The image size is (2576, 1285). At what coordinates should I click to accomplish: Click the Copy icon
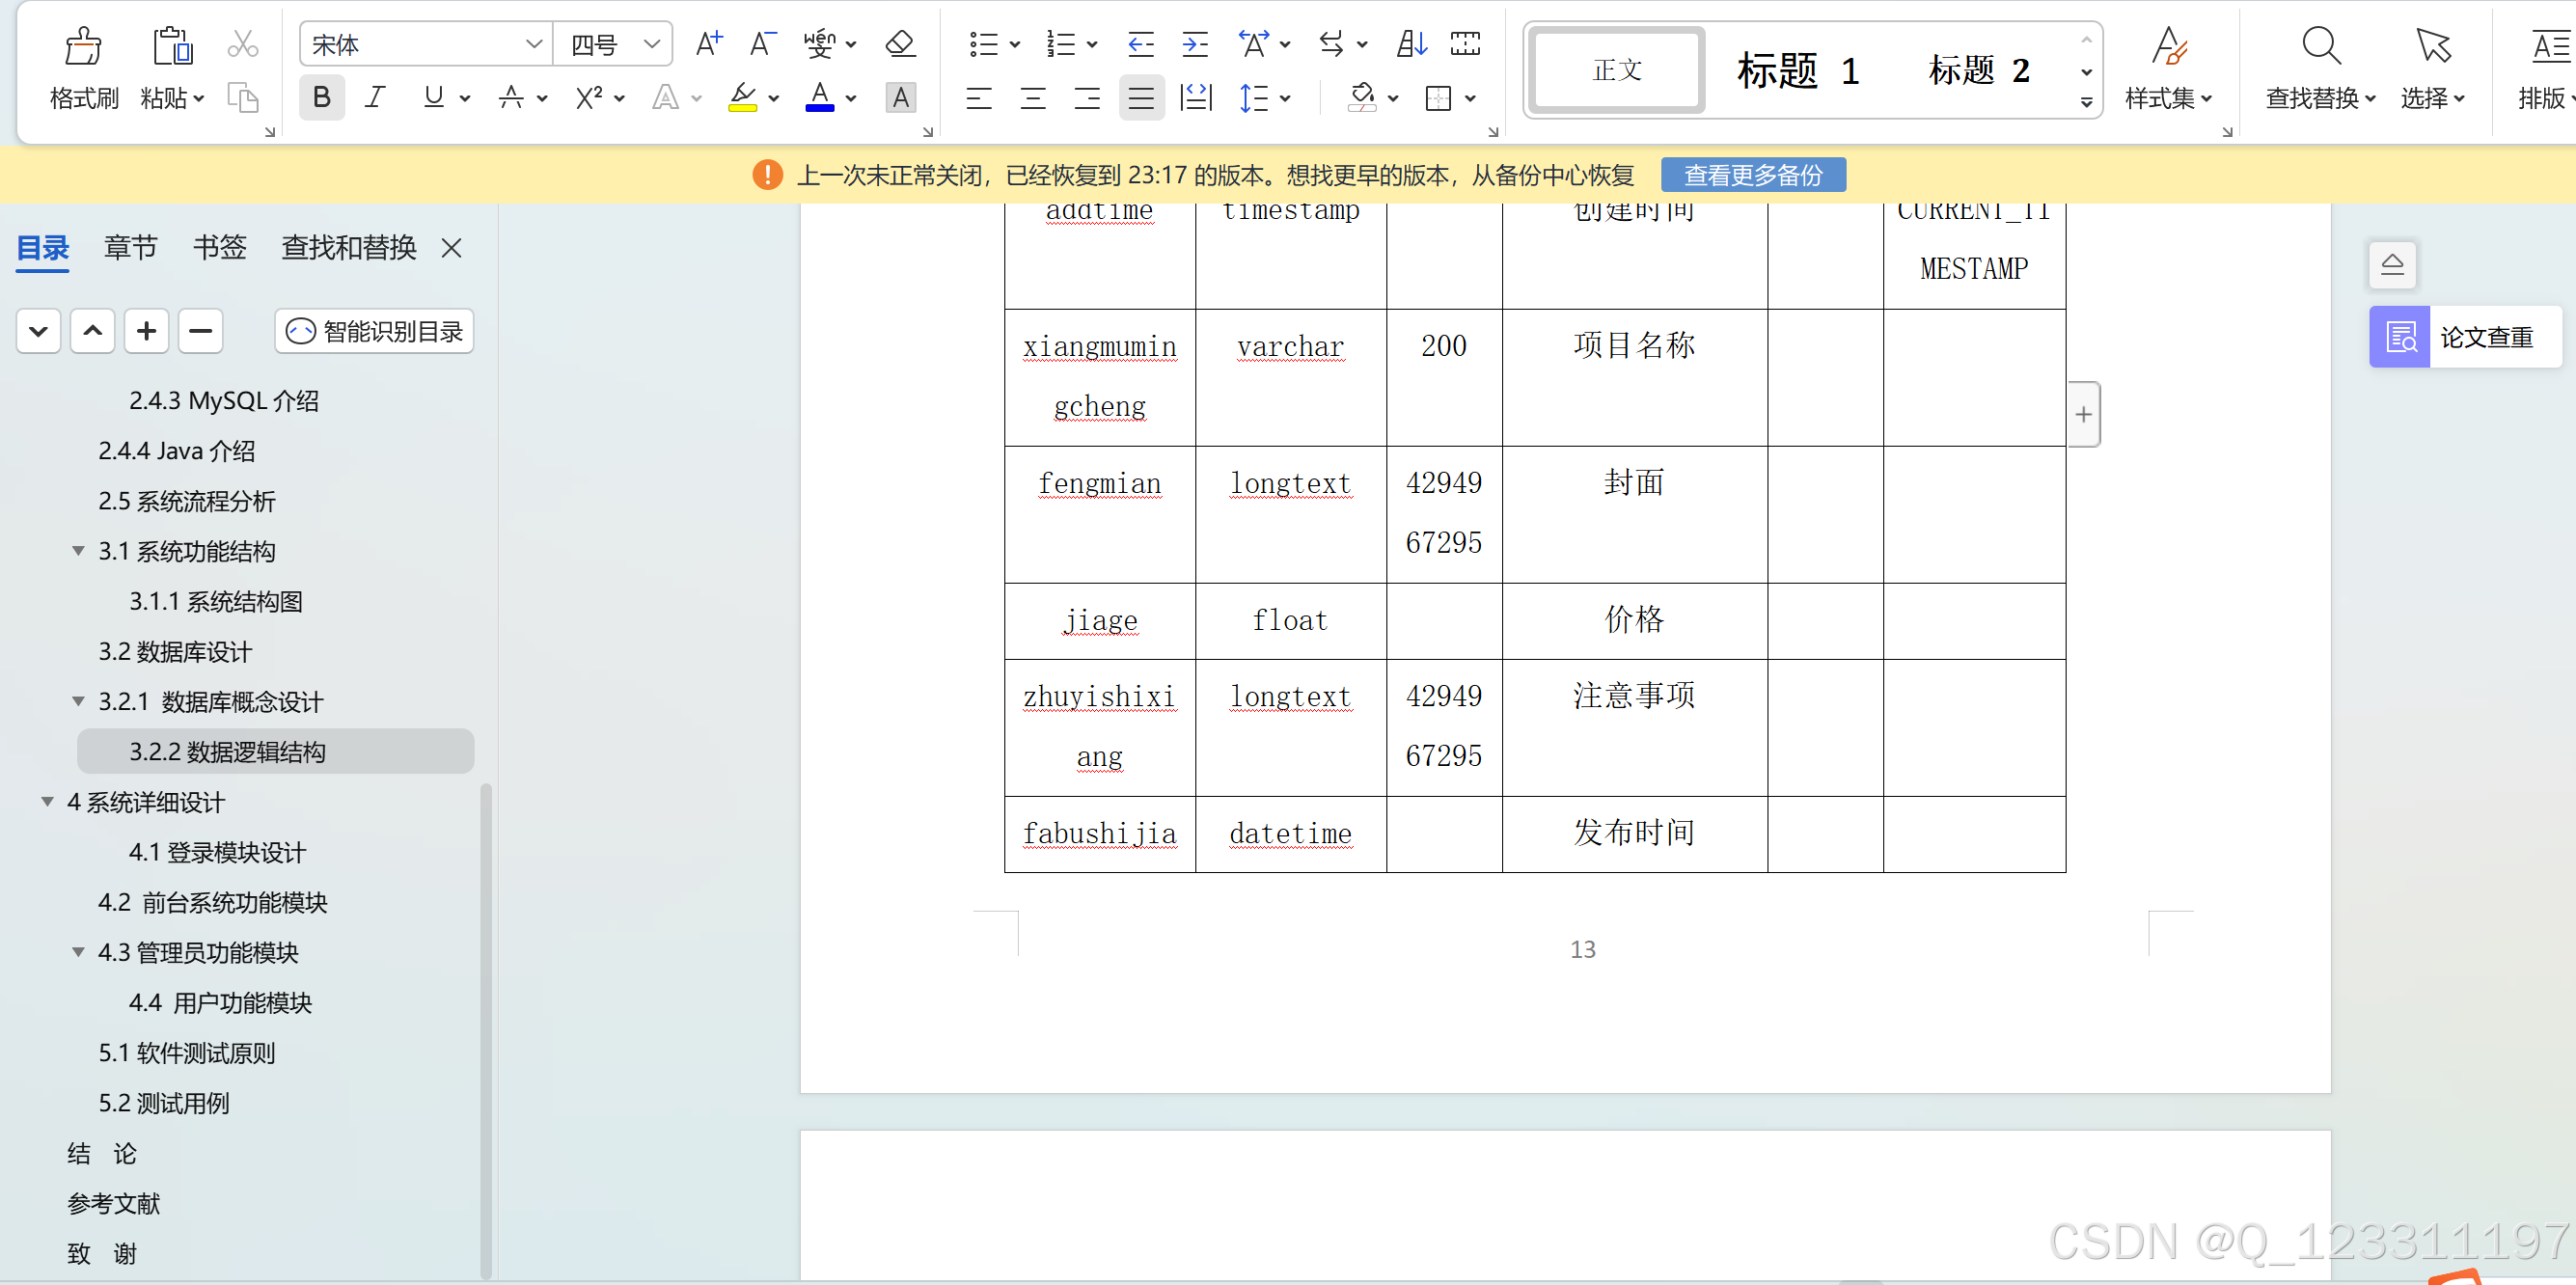click(x=242, y=97)
